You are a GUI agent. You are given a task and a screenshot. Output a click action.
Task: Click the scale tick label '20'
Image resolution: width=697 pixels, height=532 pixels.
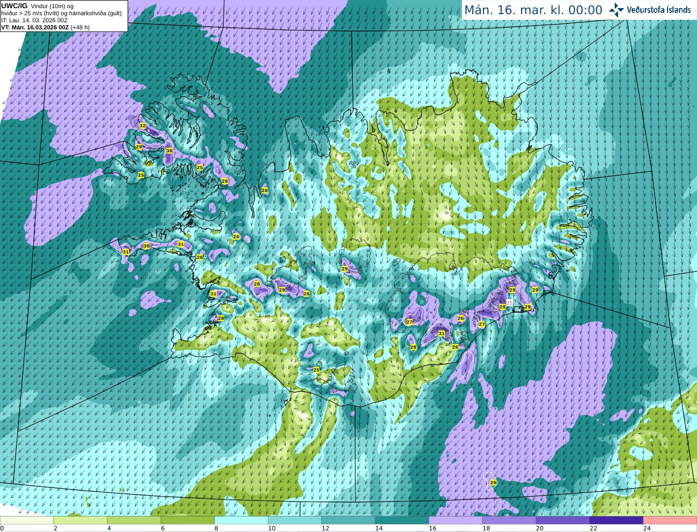pos(540,528)
